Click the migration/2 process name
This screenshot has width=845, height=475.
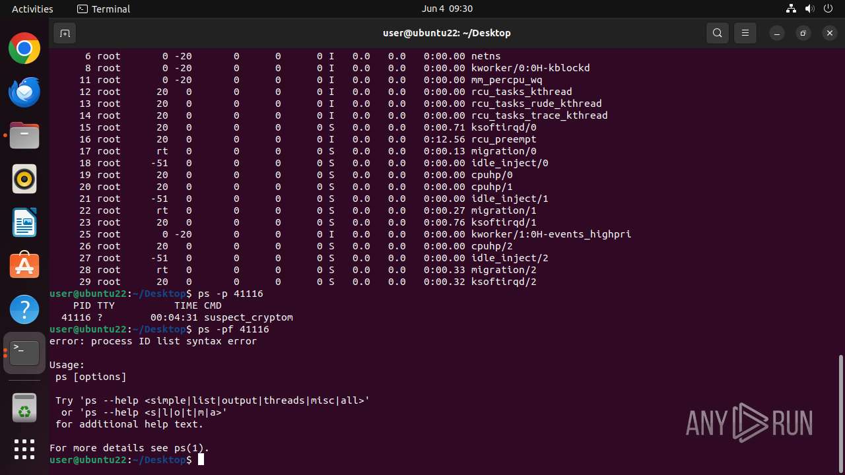(504, 270)
